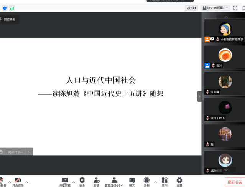Open the Speaker View (演讲者视图) dropdown
The width and height of the screenshot is (245, 187).
pos(215,8)
